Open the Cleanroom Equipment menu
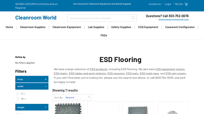This screenshot has width=204, height=114. (x=67, y=27)
